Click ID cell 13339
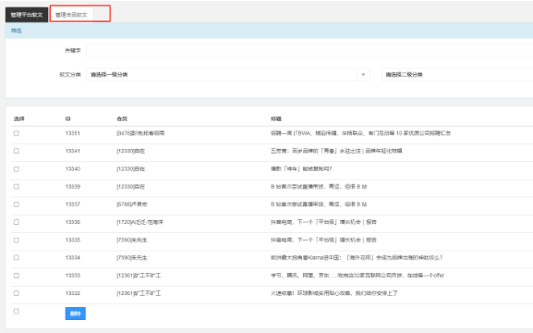 click(73, 187)
